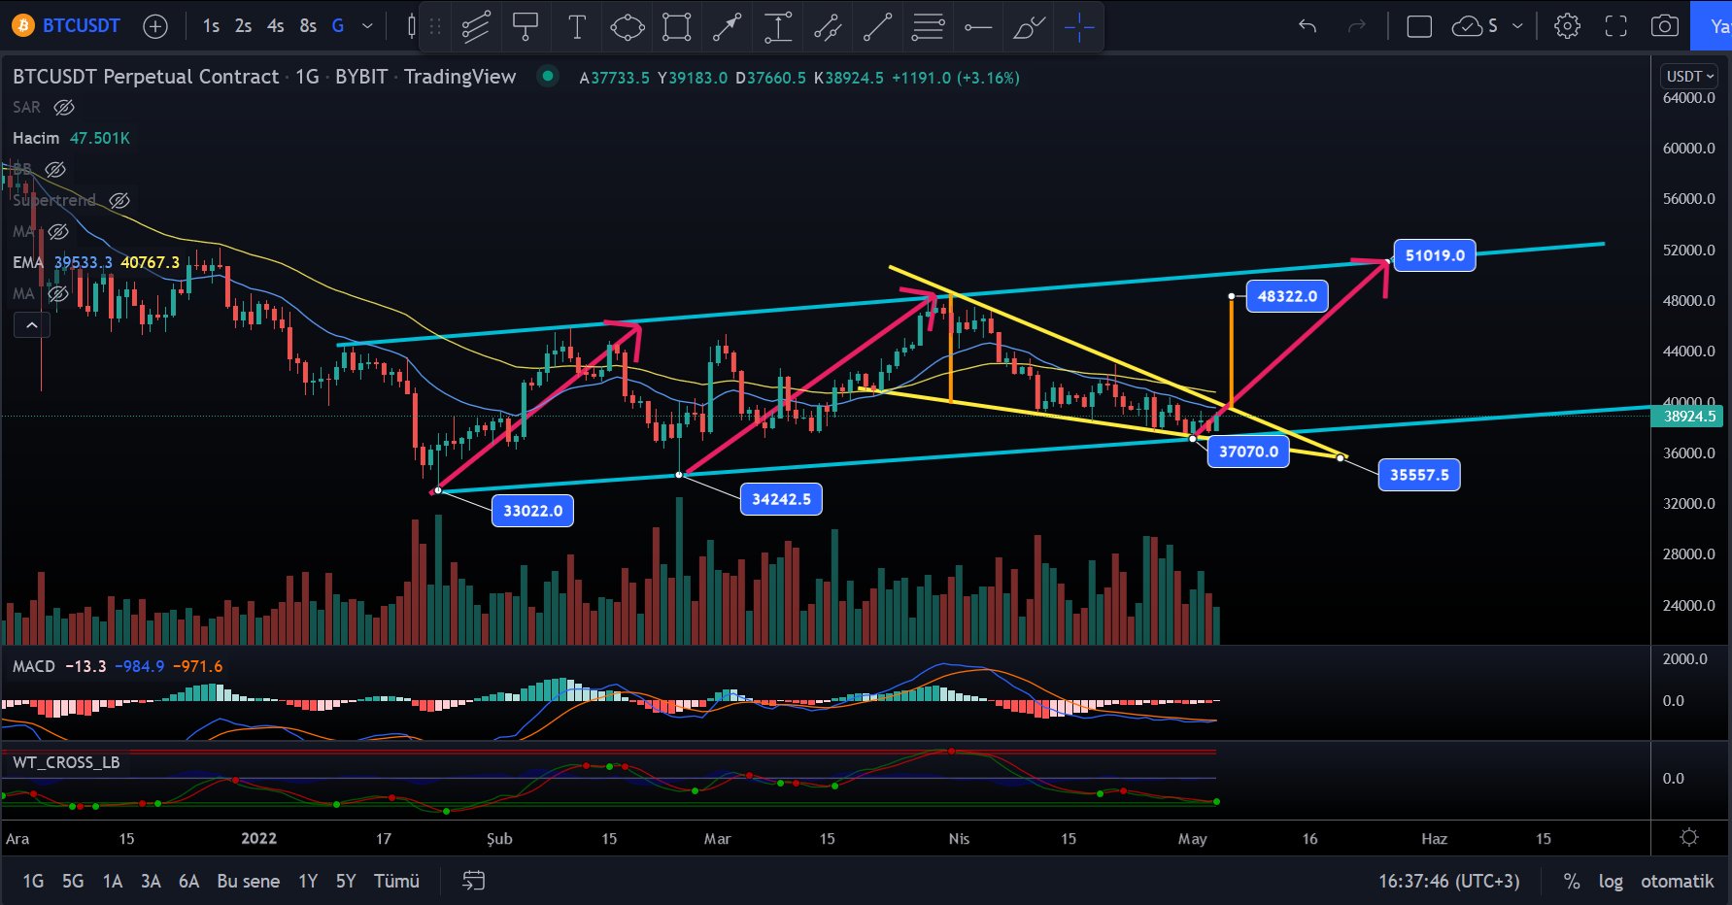The height and width of the screenshot is (905, 1732).
Task: Click the current price tag 38924.5
Action: coord(1689,416)
